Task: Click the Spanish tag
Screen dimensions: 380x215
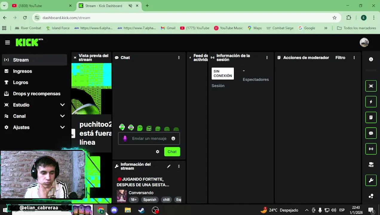Action: (x=150, y=199)
